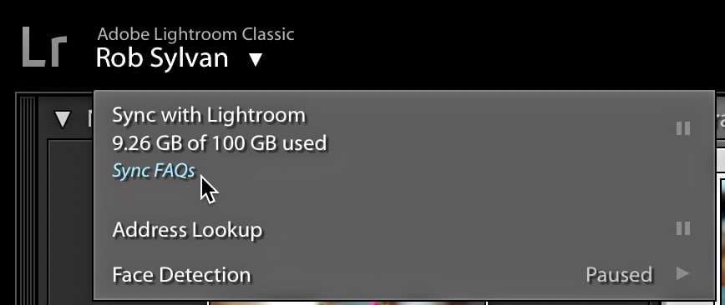The height and width of the screenshot is (305, 725).
Task: Click the partially hidden panel title beside the triangle
Action: [90, 119]
